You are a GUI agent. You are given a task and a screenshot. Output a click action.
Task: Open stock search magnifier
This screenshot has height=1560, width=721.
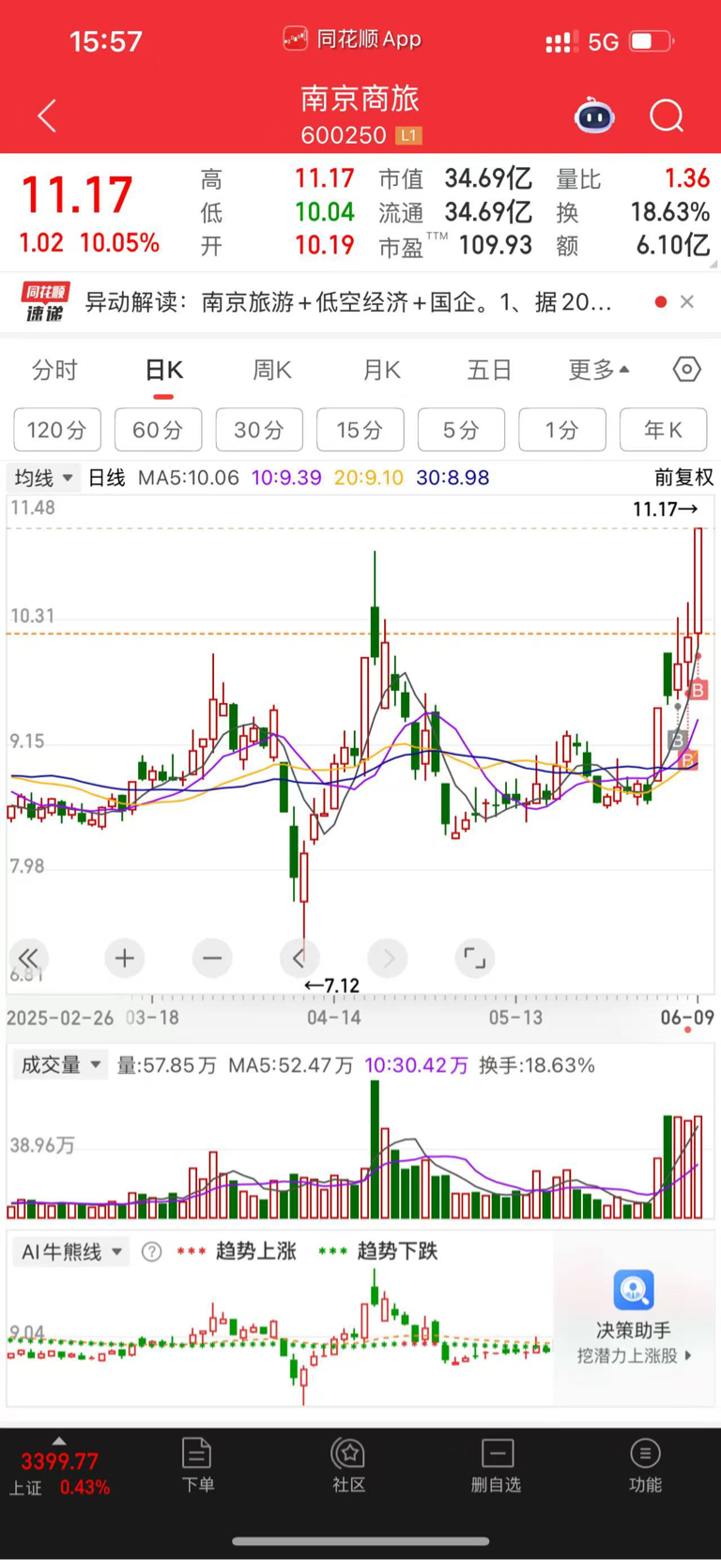click(x=667, y=116)
